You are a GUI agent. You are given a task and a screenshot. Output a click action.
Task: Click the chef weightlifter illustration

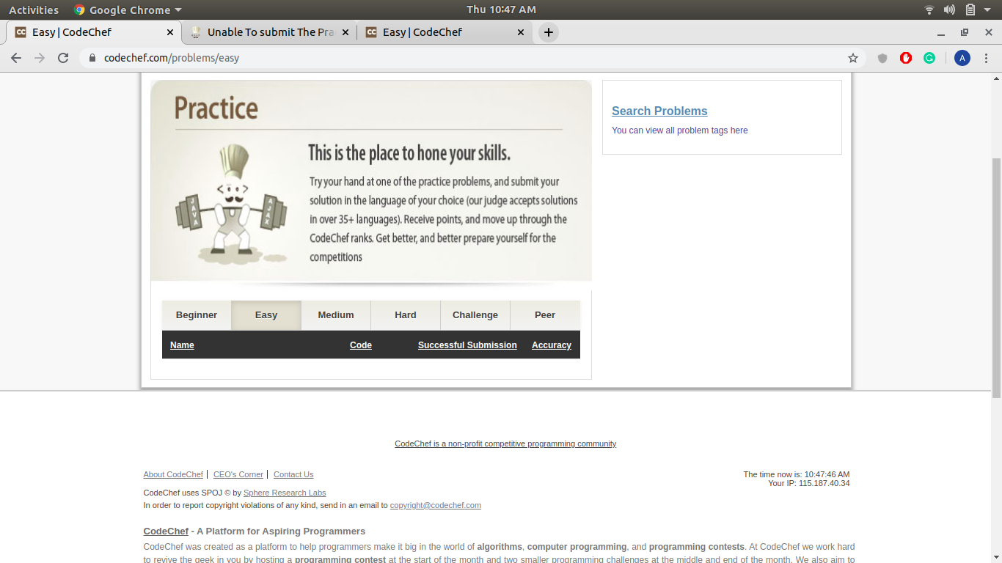(233, 205)
